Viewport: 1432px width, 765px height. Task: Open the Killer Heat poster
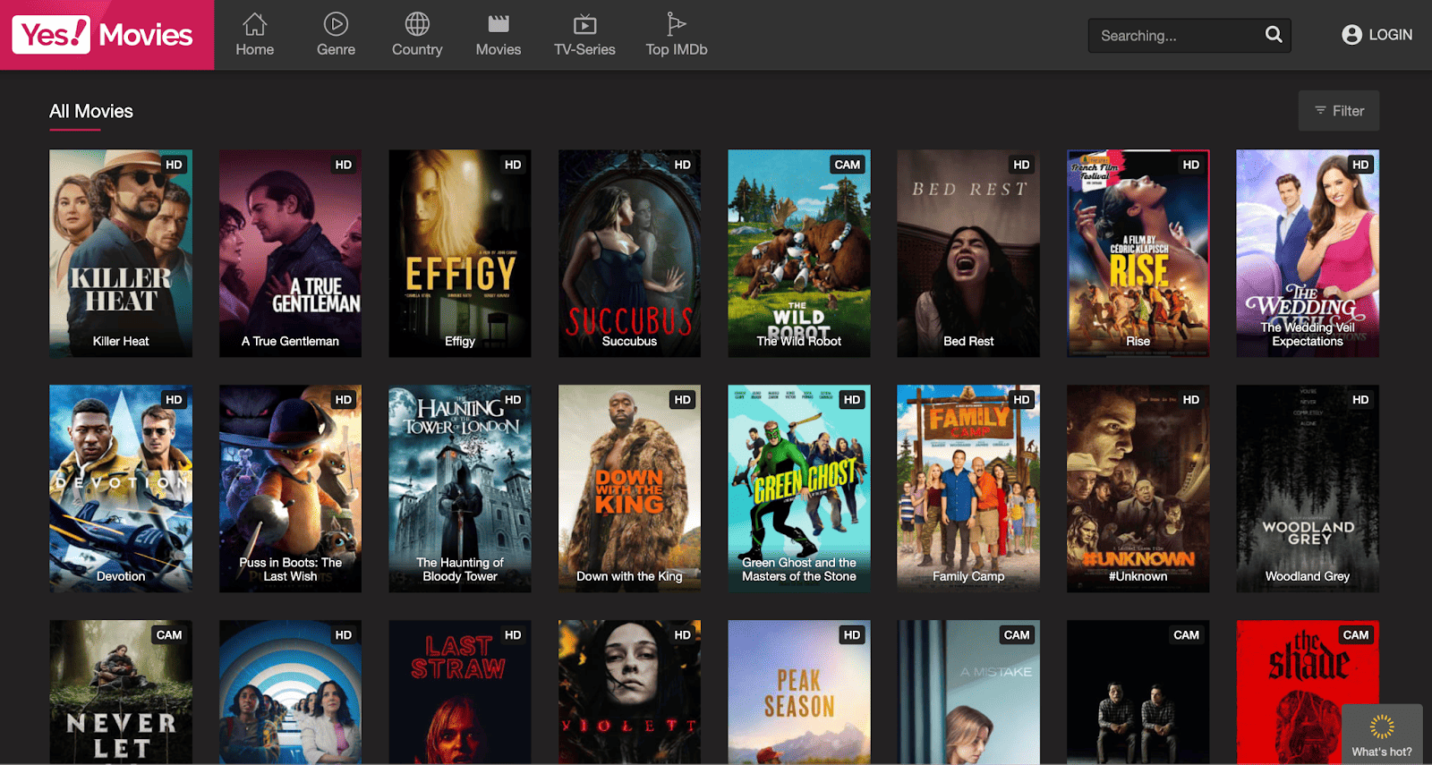[x=121, y=253]
